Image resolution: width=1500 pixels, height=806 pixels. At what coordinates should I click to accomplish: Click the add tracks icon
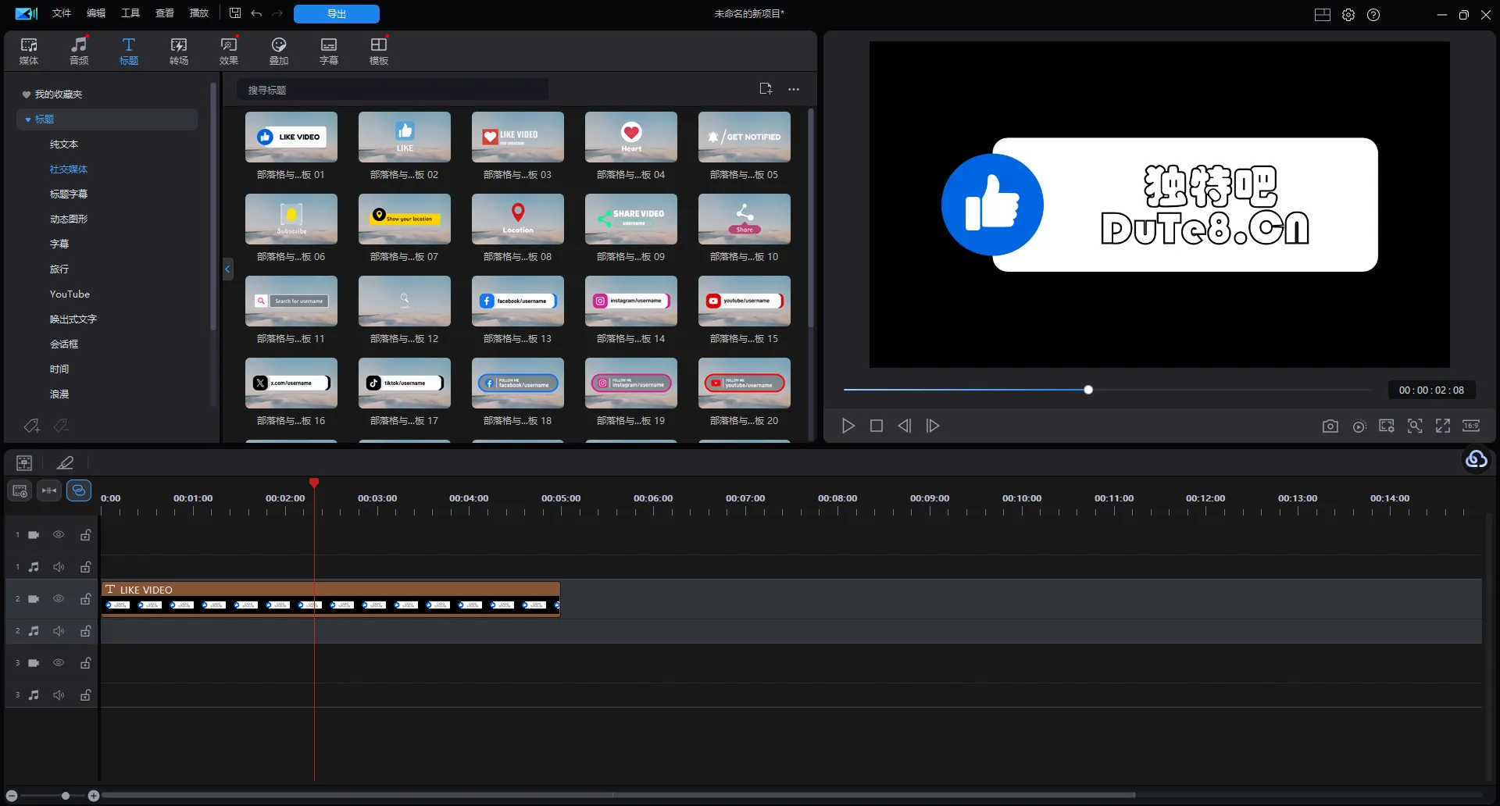[x=20, y=490]
